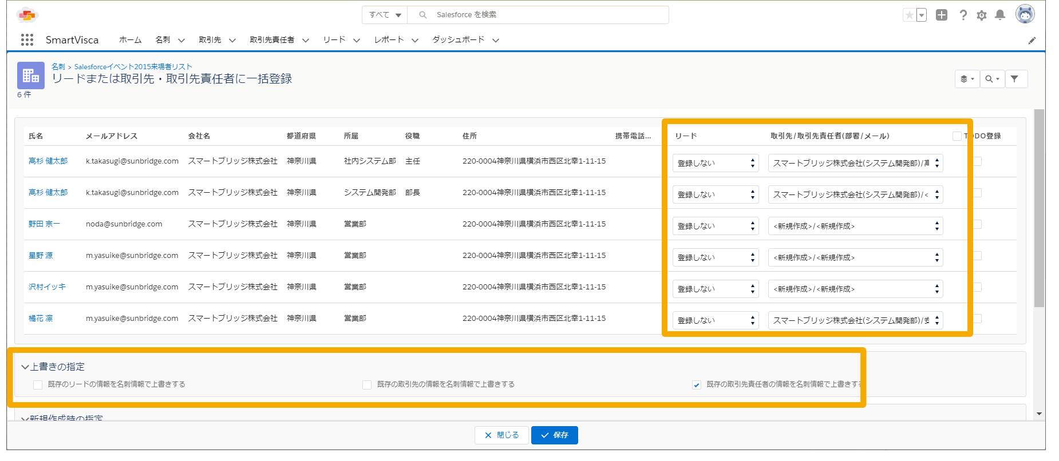Click the 保存 button
Image resolution: width=1059 pixels, height=461 pixels.
555,435
